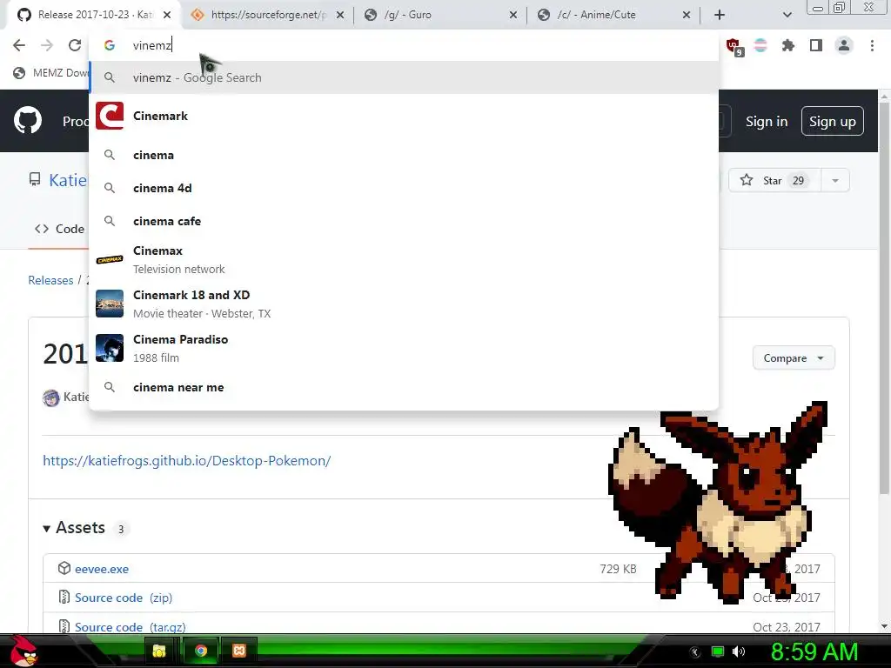Click the author avatar next to Katie
The height and width of the screenshot is (668, 891).
click(x=51, y=397)
